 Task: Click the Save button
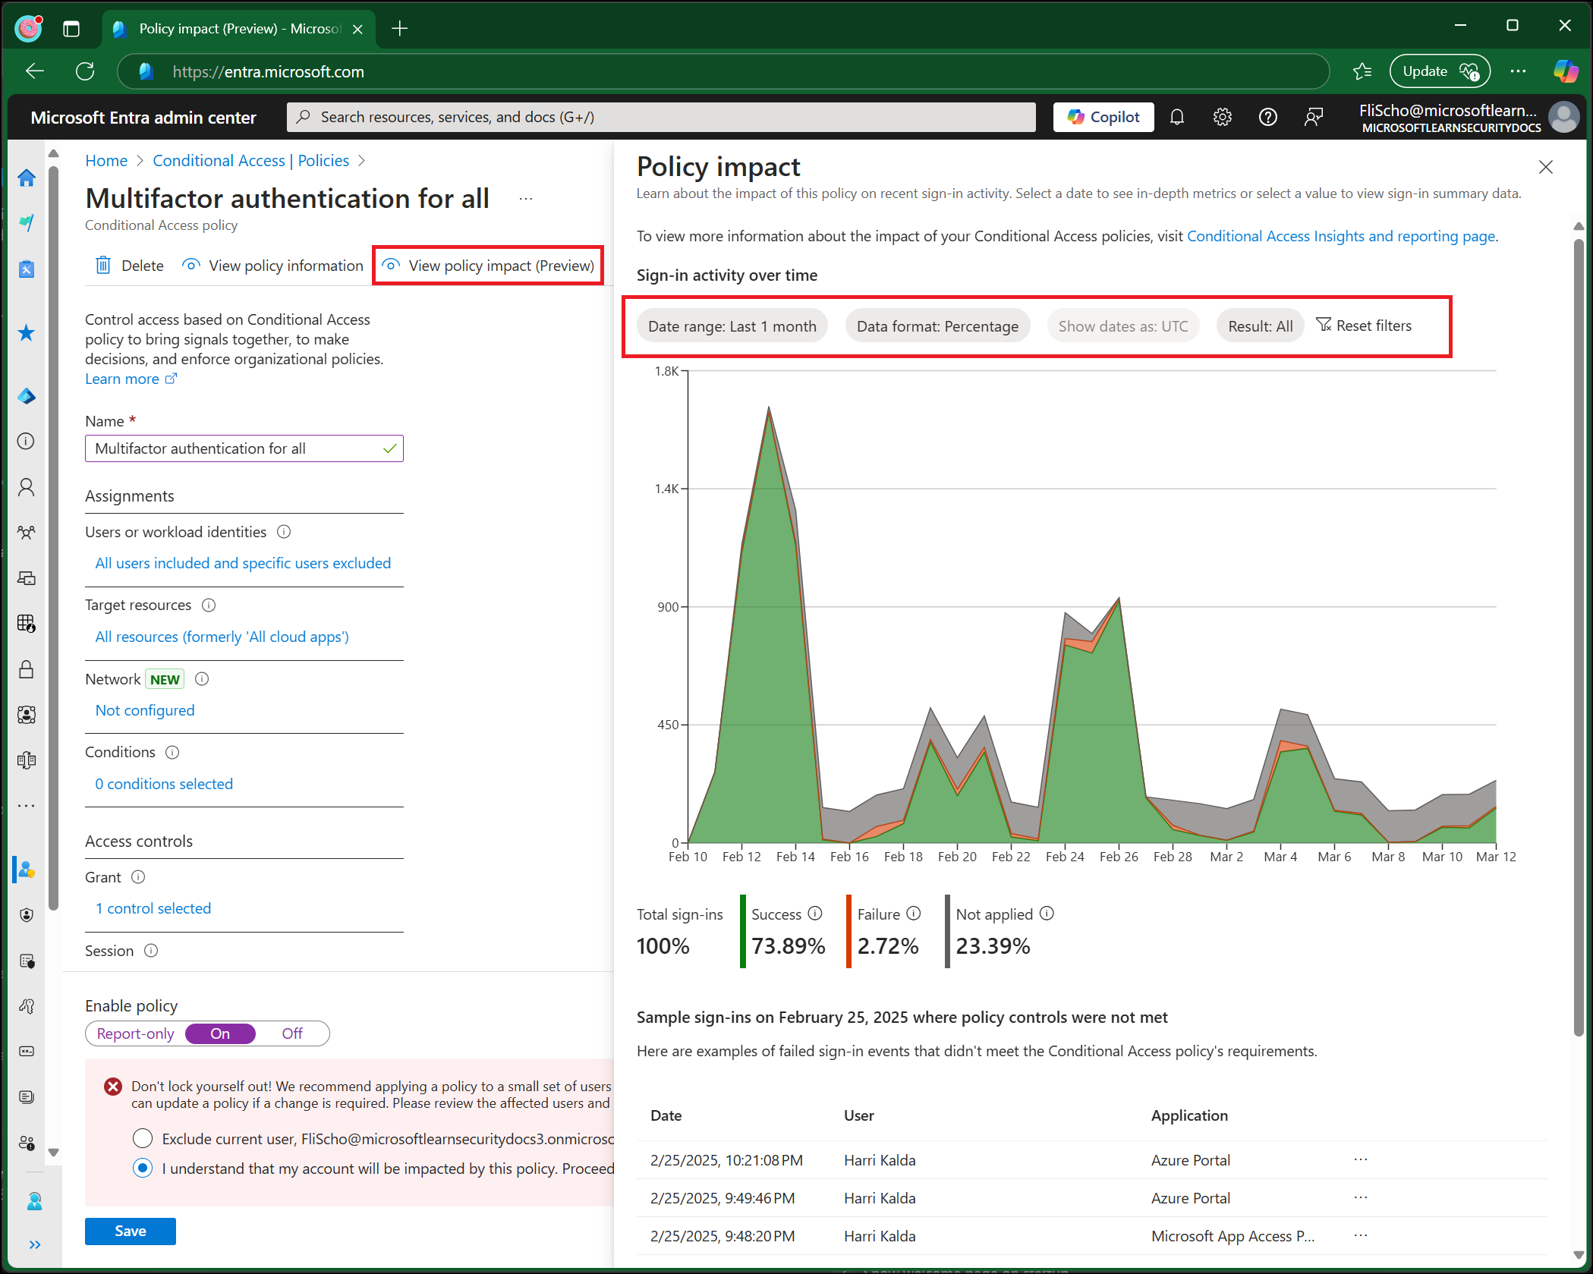tap(130, 1231)
